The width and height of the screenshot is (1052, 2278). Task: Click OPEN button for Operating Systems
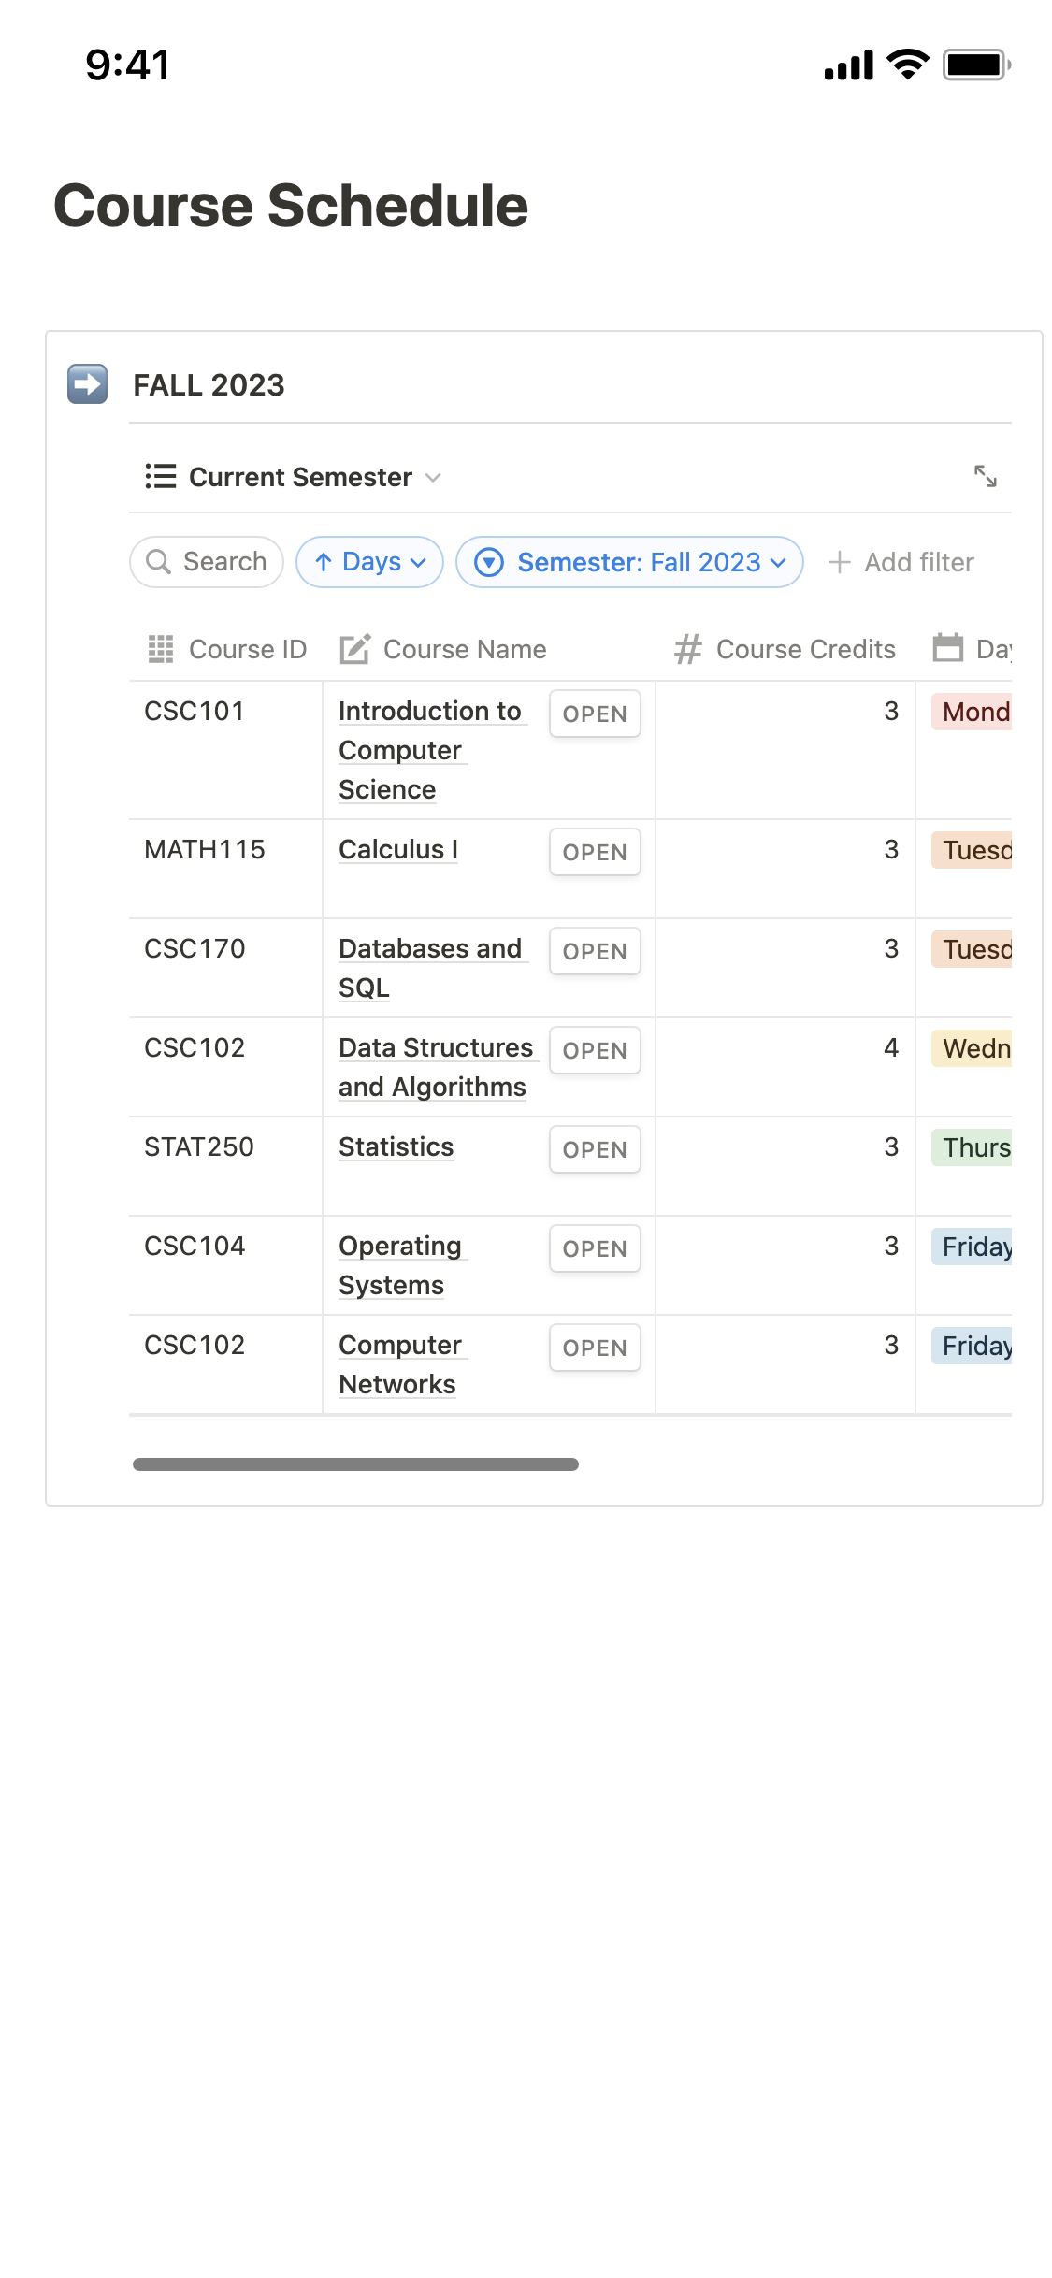point(595,1248)
